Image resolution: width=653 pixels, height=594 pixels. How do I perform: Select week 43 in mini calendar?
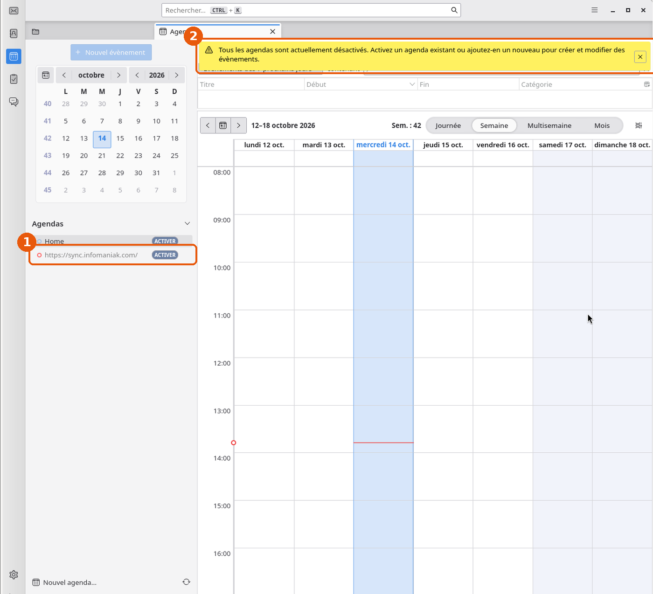[x=48, y=156]
